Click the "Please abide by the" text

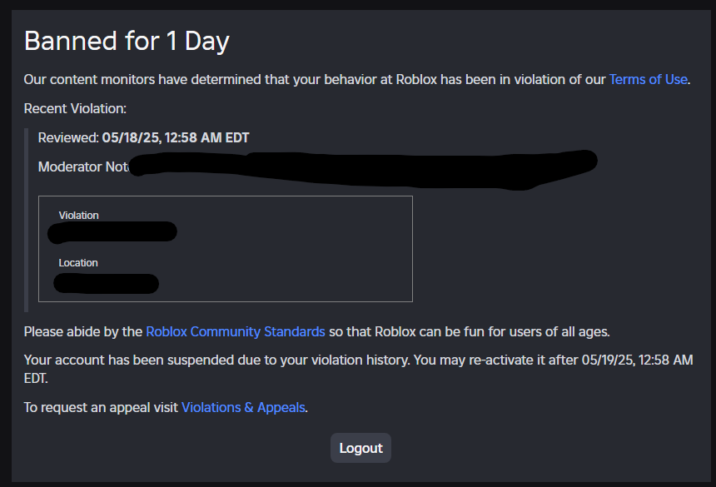click(83, 331)
